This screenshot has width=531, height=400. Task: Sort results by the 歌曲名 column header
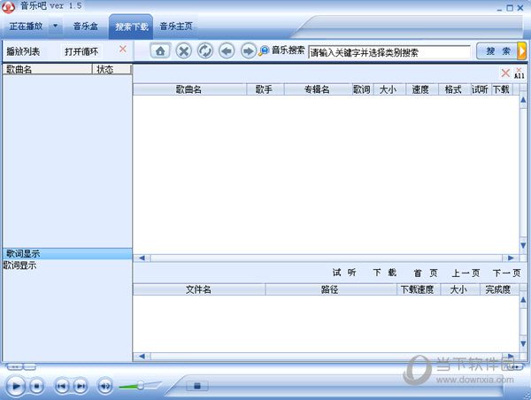tap(189, 89)
